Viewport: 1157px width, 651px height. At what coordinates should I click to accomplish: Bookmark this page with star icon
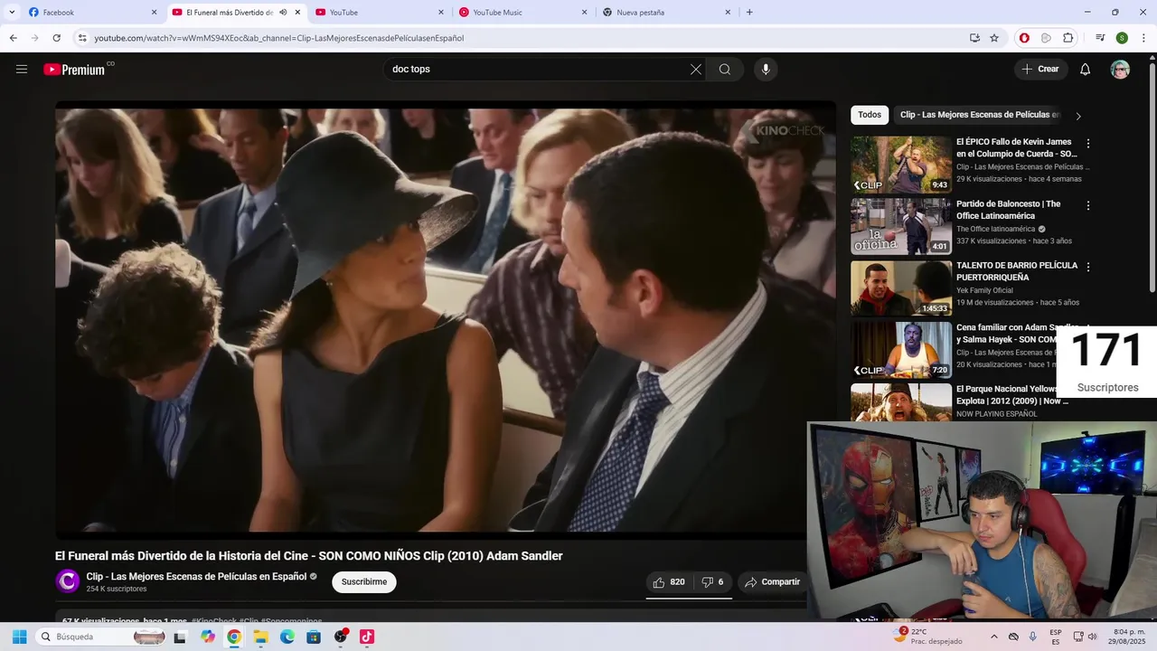(x=994, y=38)
